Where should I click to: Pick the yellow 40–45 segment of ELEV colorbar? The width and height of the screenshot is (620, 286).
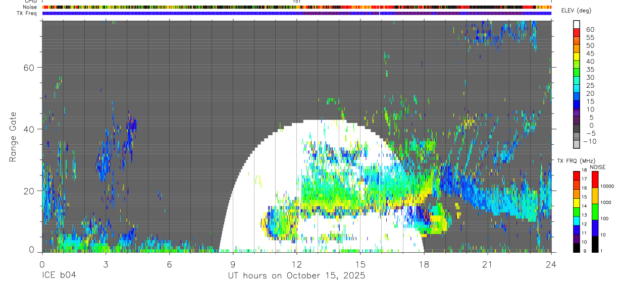pyautogui.click(x=576, y=56)
